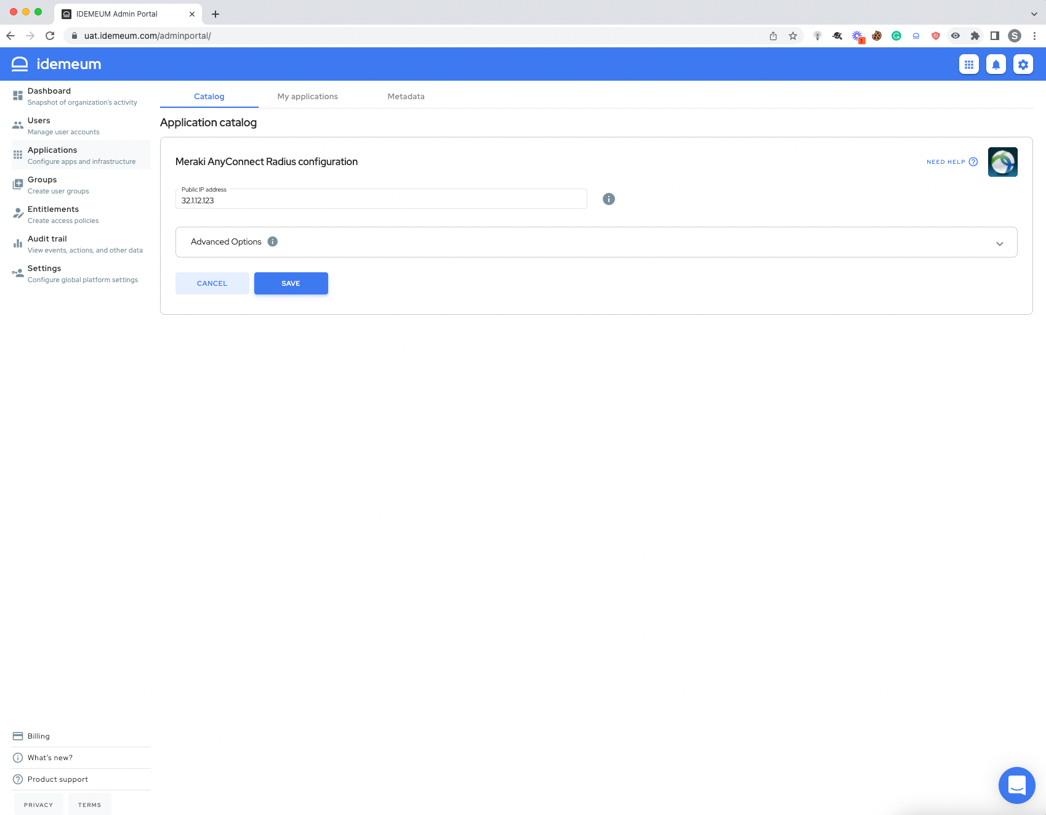Open a new browser tab
The width and height of the screenshot is (1046, 815).
pos(215,14)
